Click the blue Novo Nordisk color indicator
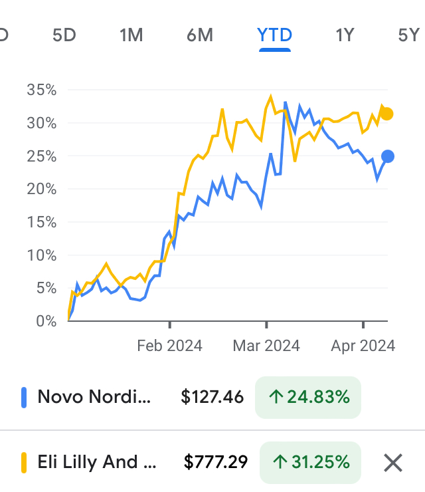 (x=24, y=398)
